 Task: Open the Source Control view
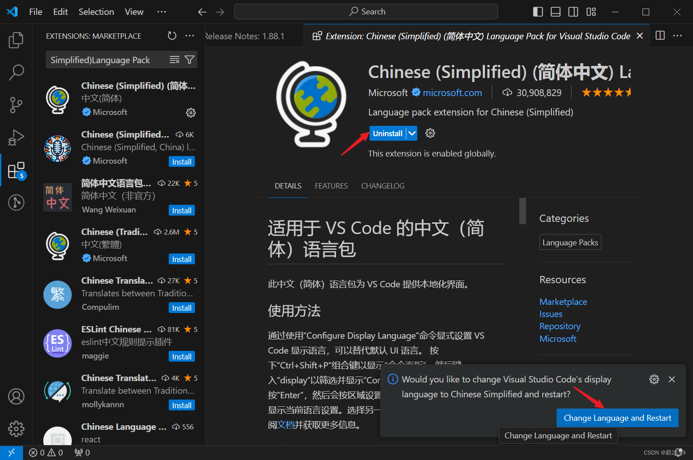click(x=16, y=105)
